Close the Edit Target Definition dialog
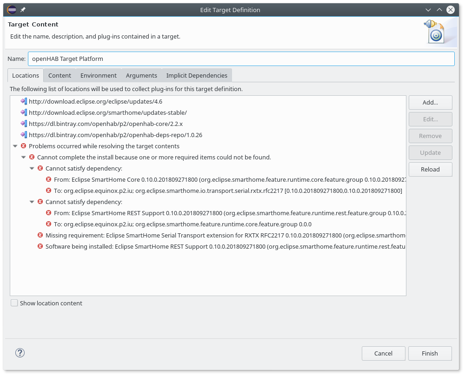 pos(451,10)
